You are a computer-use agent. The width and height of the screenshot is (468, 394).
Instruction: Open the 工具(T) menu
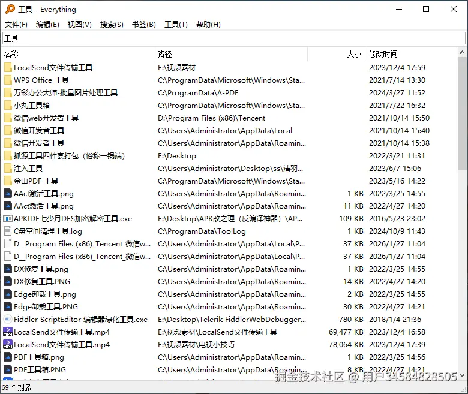[x=176, y=25]
